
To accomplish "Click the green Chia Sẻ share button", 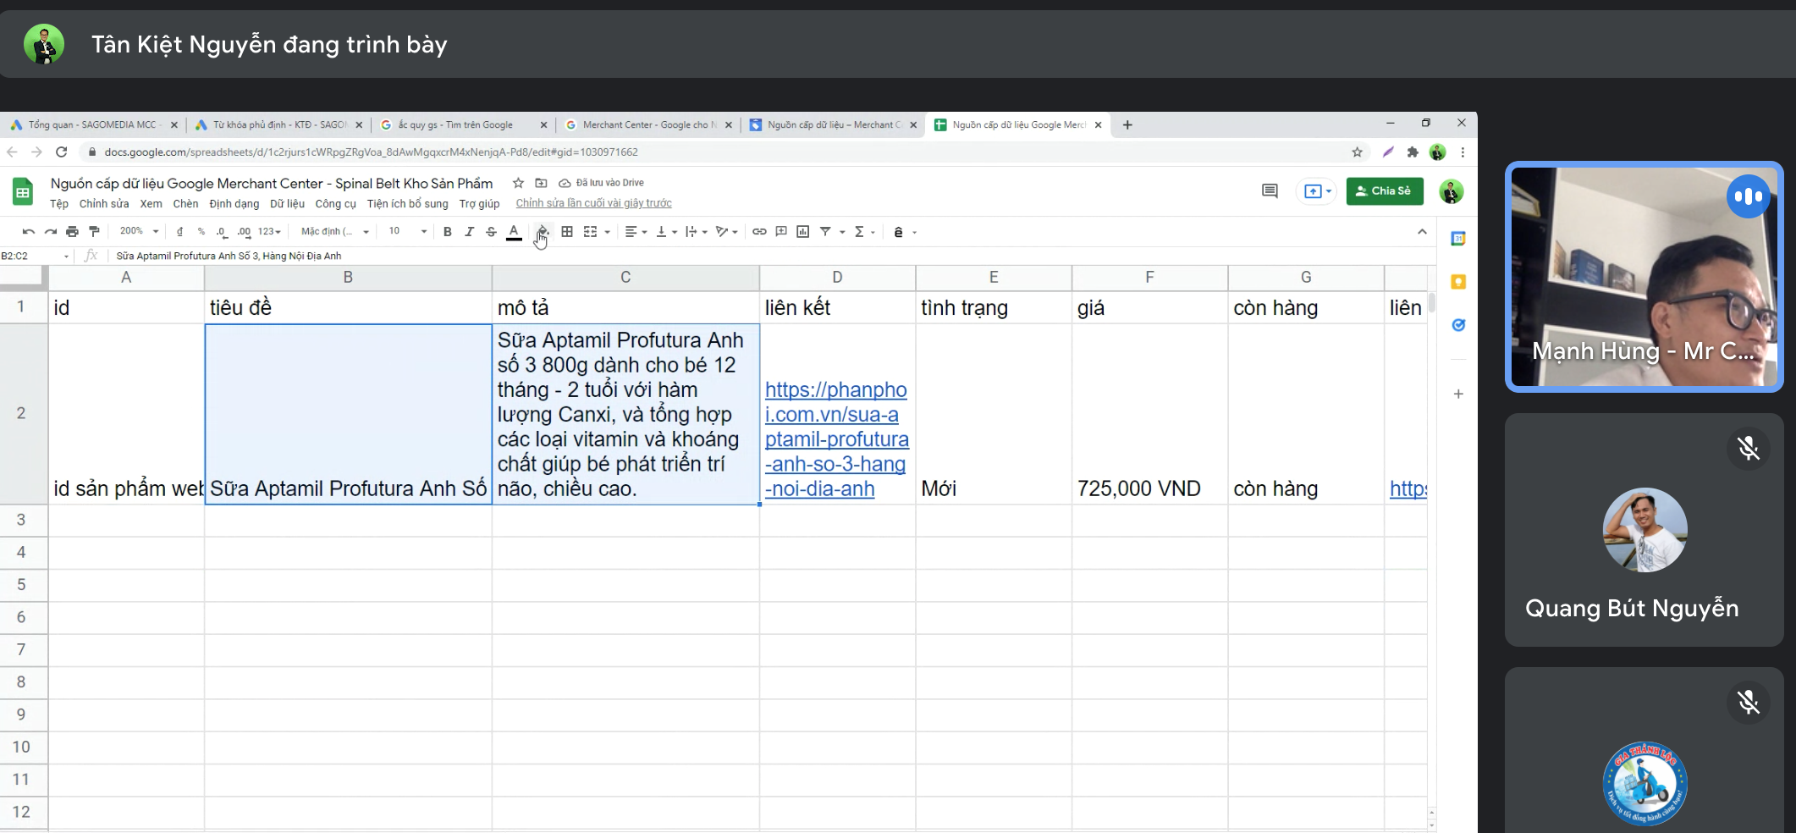I will point(1385,191).
